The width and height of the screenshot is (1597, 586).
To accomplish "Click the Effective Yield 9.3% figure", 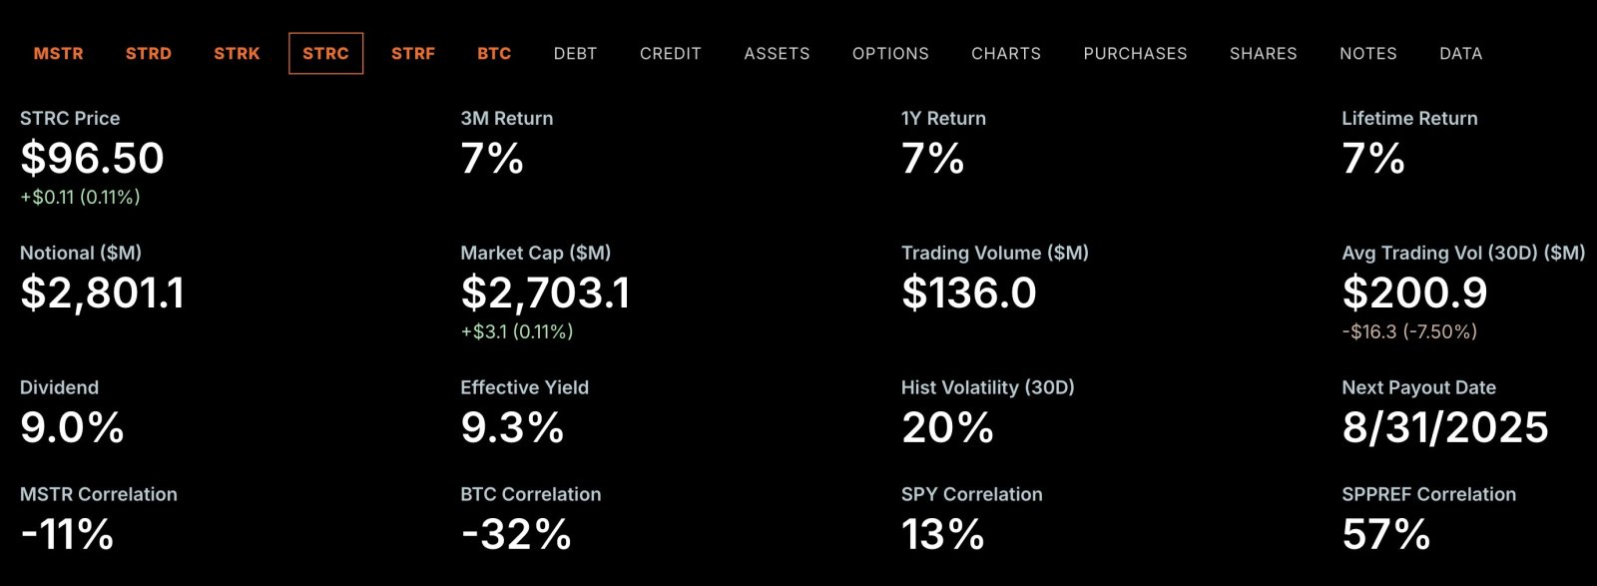I will click(512, 428).
